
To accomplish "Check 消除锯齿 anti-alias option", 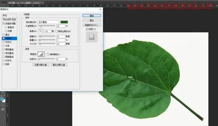I will point(48,54).
